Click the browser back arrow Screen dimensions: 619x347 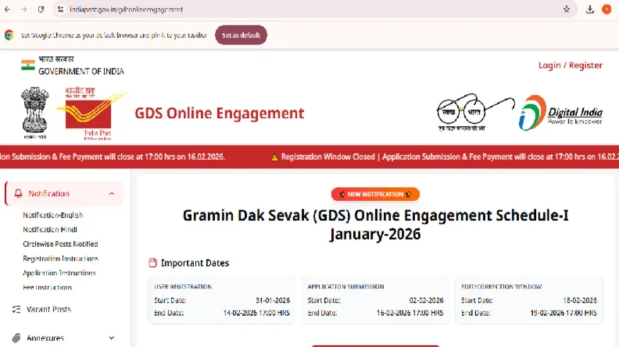(x=8, y=10)
